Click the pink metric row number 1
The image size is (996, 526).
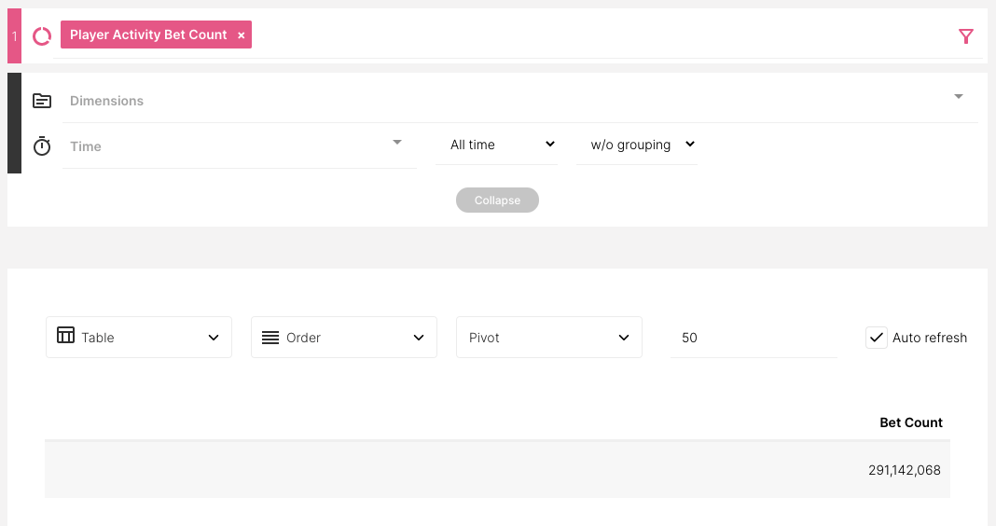click(x=14, y=36)
